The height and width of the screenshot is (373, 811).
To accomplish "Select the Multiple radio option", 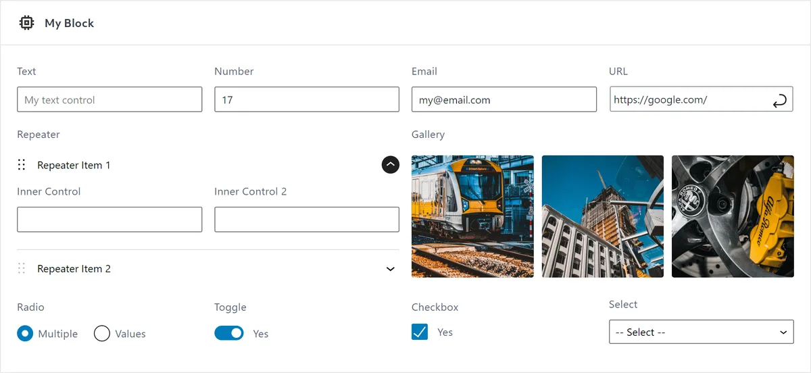I will 25,334.
